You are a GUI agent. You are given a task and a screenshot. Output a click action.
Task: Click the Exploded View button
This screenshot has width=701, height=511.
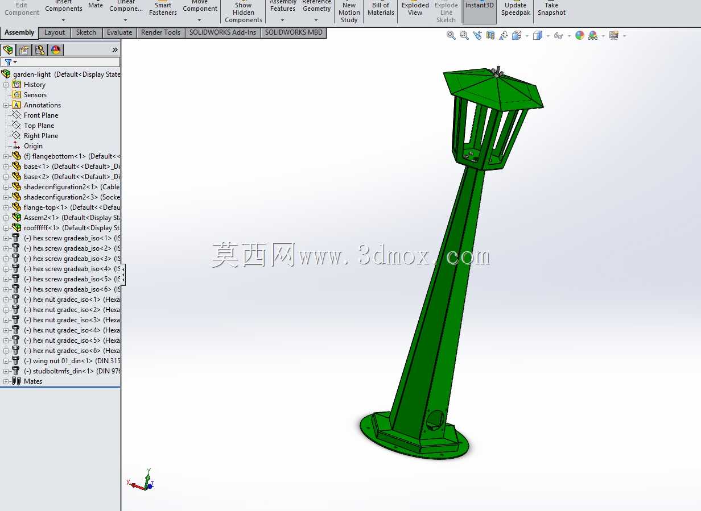point(415,8)
